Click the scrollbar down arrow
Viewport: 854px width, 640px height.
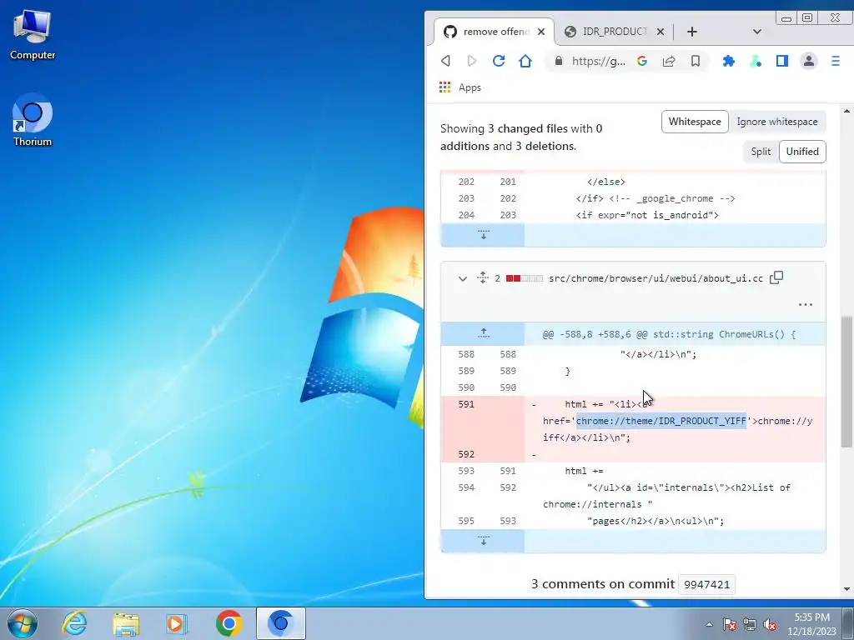pyautogui.click(x=847, y=589)
